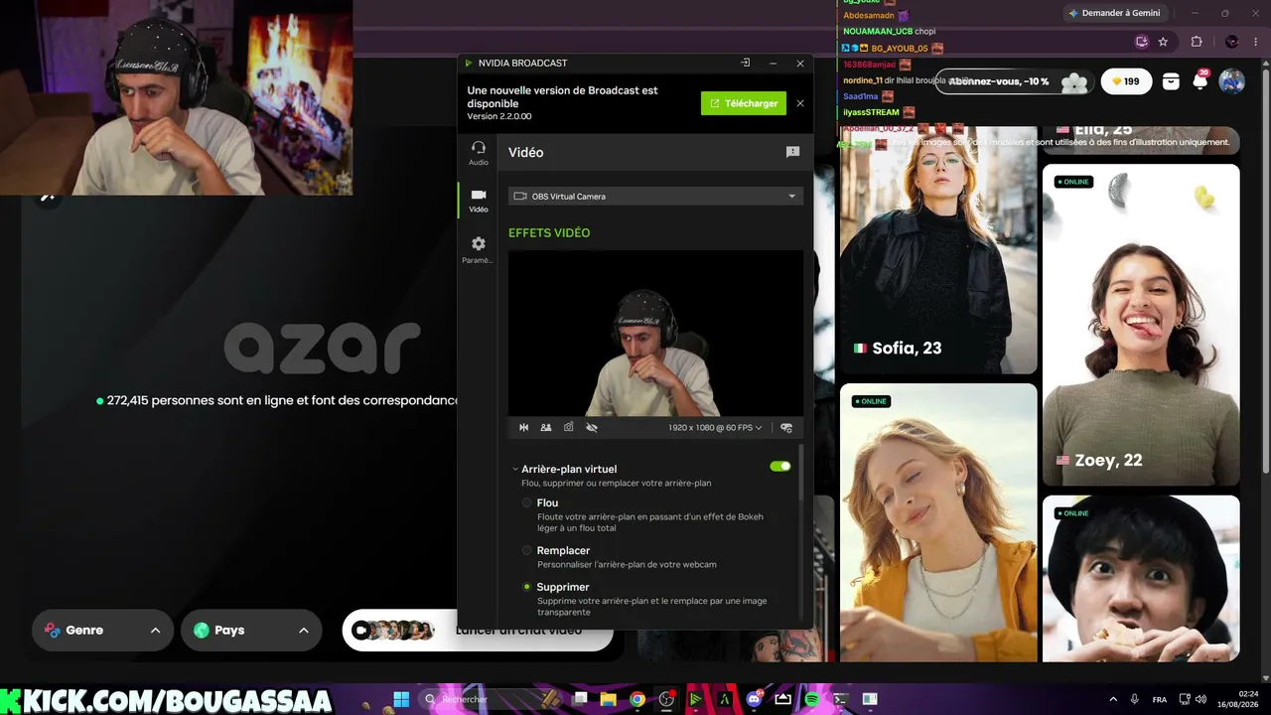Image resolution: width=1271 pixels, height=715 pixels.
Task: Select the Flou background option
Action: [528, 503]
